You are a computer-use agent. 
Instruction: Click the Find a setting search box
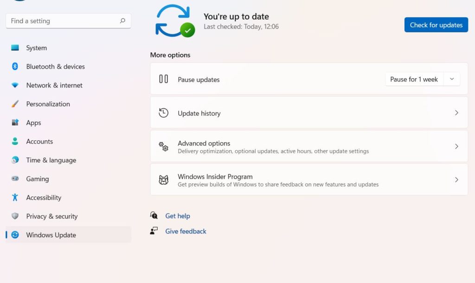coord(69,21)
